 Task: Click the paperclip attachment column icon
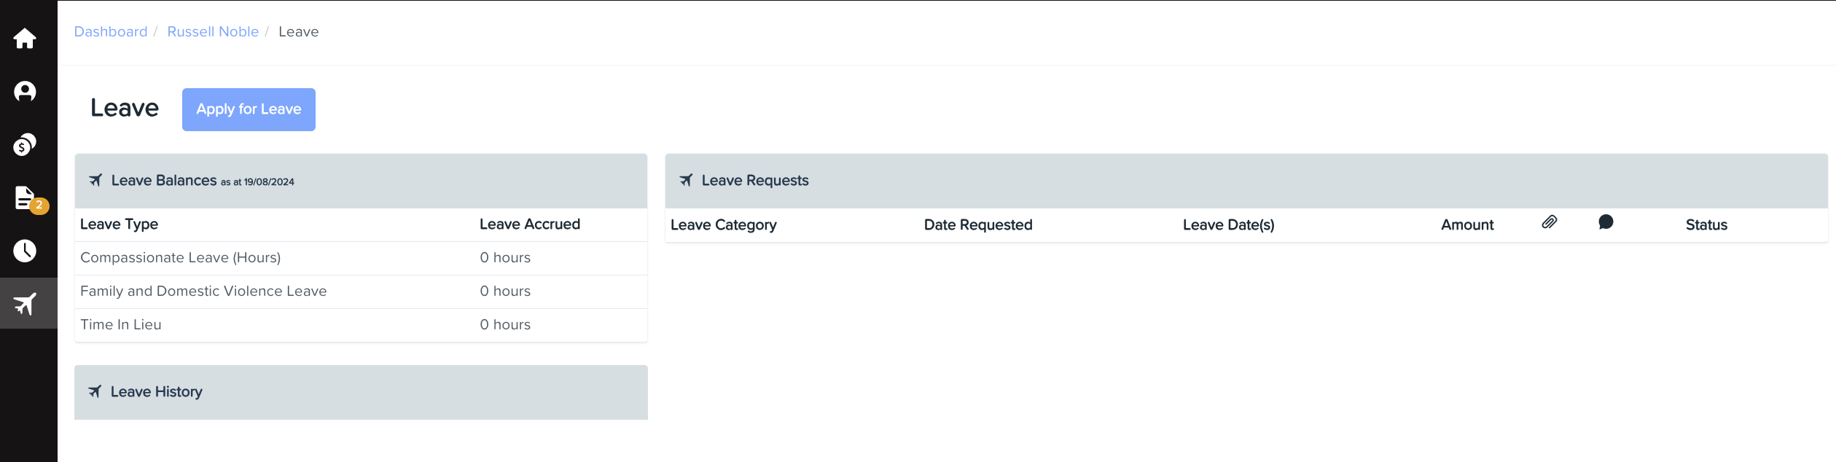[x=1549, y=223]
